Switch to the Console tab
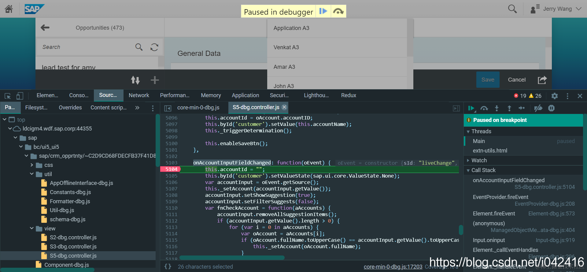This screenshot has height=272, width=587. pyautogui.click(x=79, y=95)
